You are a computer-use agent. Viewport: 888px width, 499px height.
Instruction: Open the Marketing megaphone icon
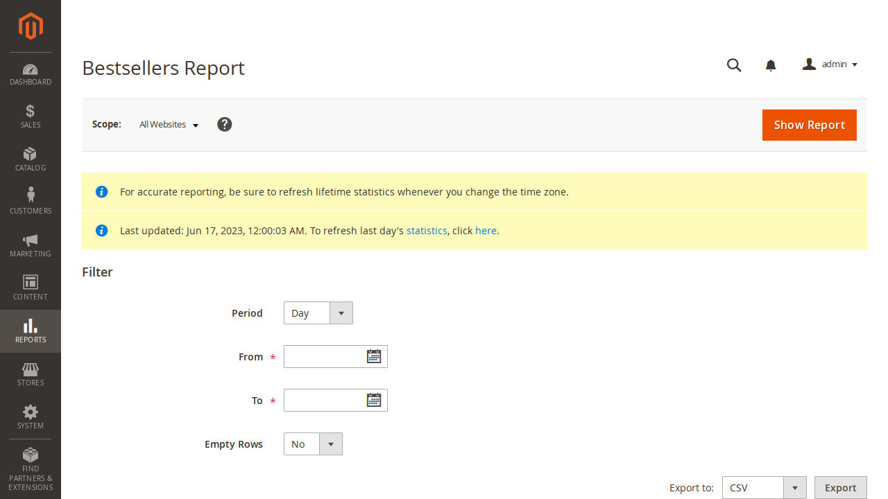click(31, 240)
